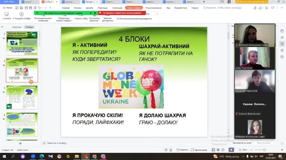286x160 pixels.
Task: Open the Анимация ribbon tab
Action: [117, 8]
